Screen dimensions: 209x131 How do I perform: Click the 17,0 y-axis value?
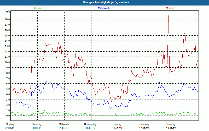click(x=8, y=25)
